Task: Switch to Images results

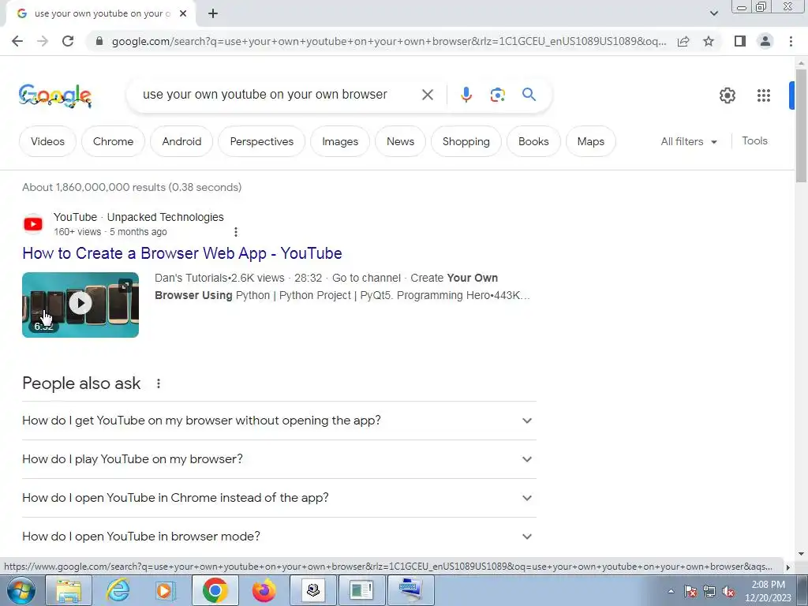Action: 339,141
